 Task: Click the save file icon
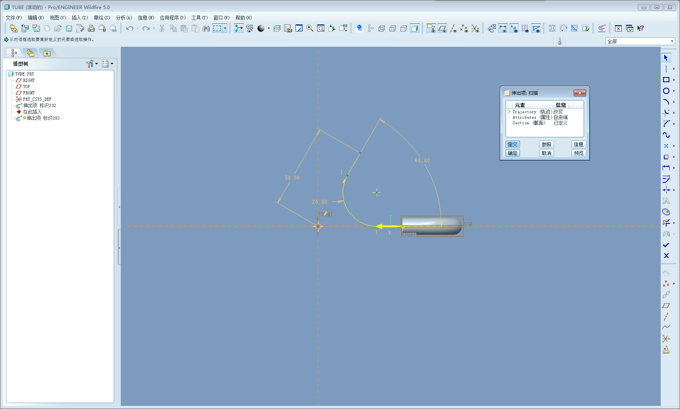[69, 28]
